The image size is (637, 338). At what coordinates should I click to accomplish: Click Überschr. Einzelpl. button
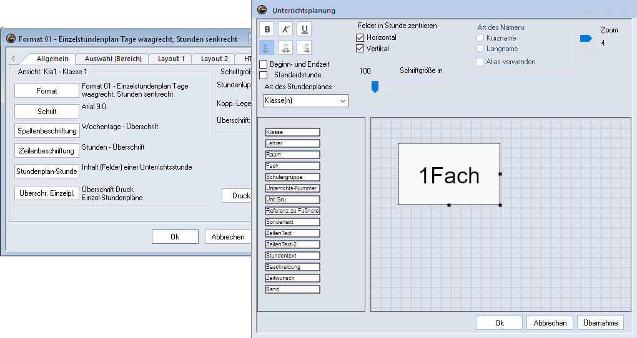(x=47, y=193)
